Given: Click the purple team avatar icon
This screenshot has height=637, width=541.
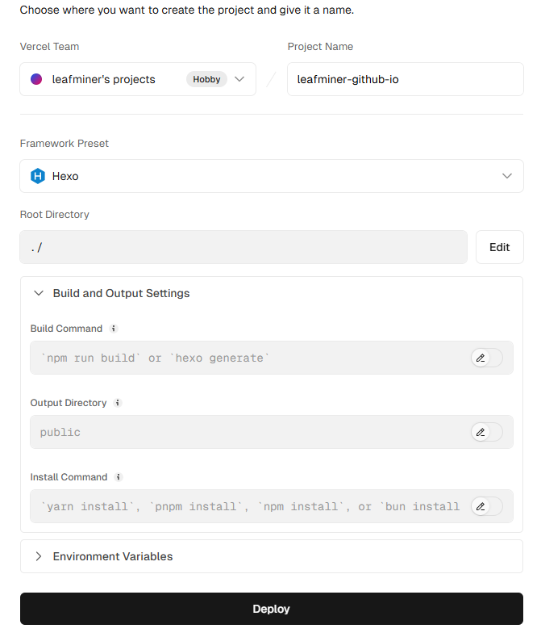Looking at the screenshot, I should tap(36, 79).
